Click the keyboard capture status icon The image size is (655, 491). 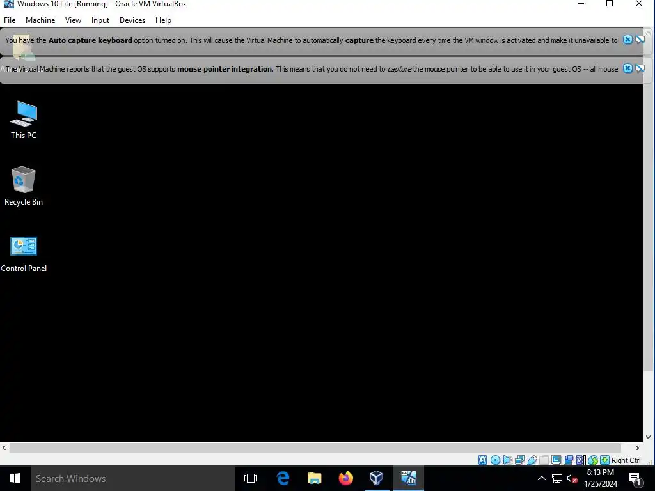click(x=605, y=460)
